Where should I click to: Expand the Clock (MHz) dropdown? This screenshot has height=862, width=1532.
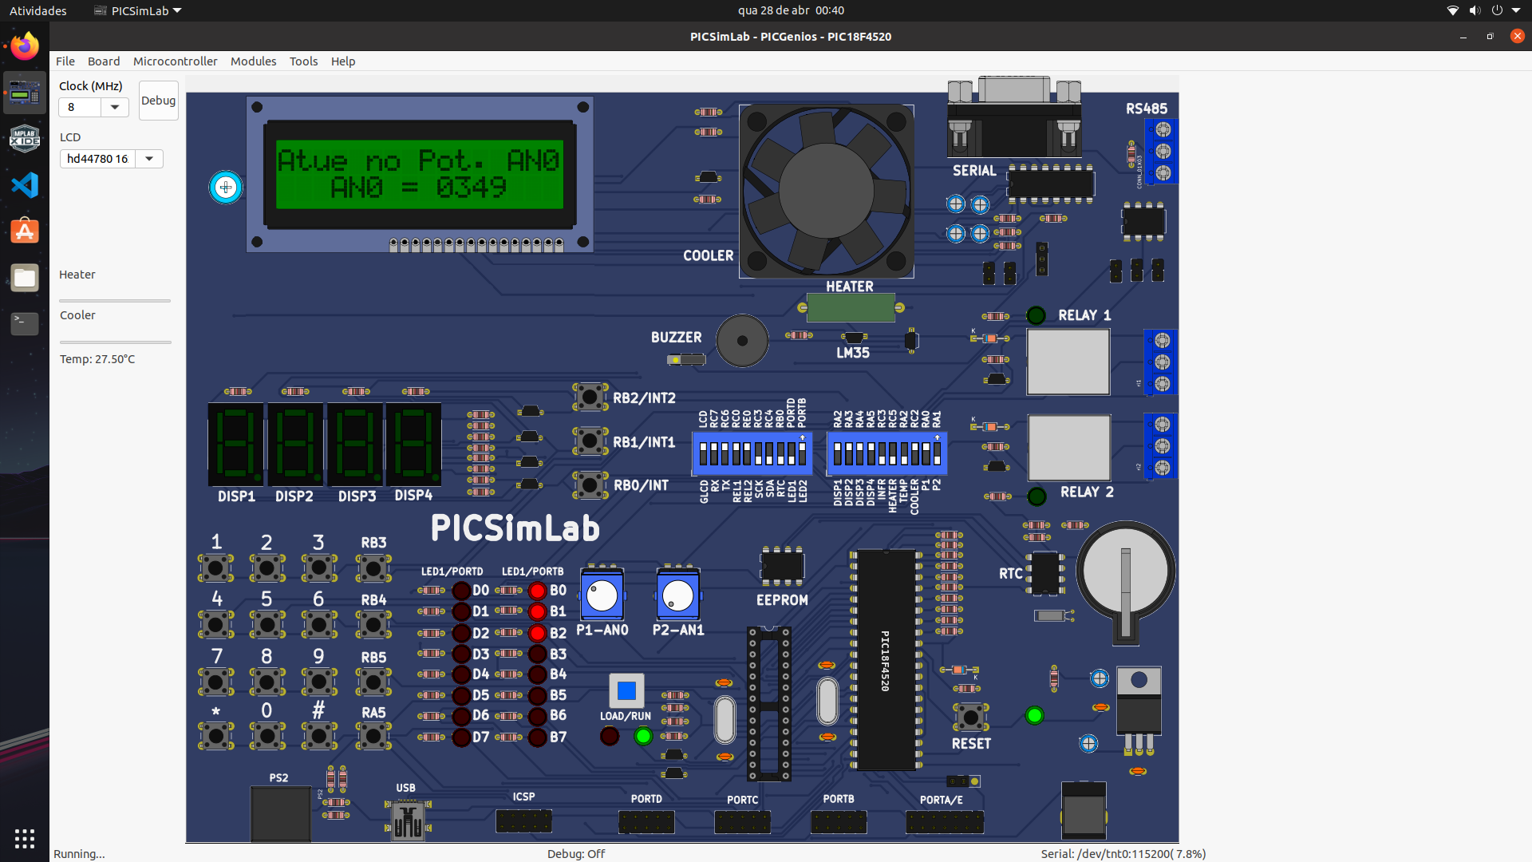pyautogui.click(x=115, y=107)
